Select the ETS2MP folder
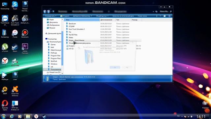 (x=72, y=26)
